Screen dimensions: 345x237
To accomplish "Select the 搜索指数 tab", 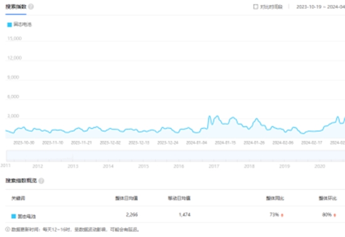I will pyautogui.click(x=16, y=7).
